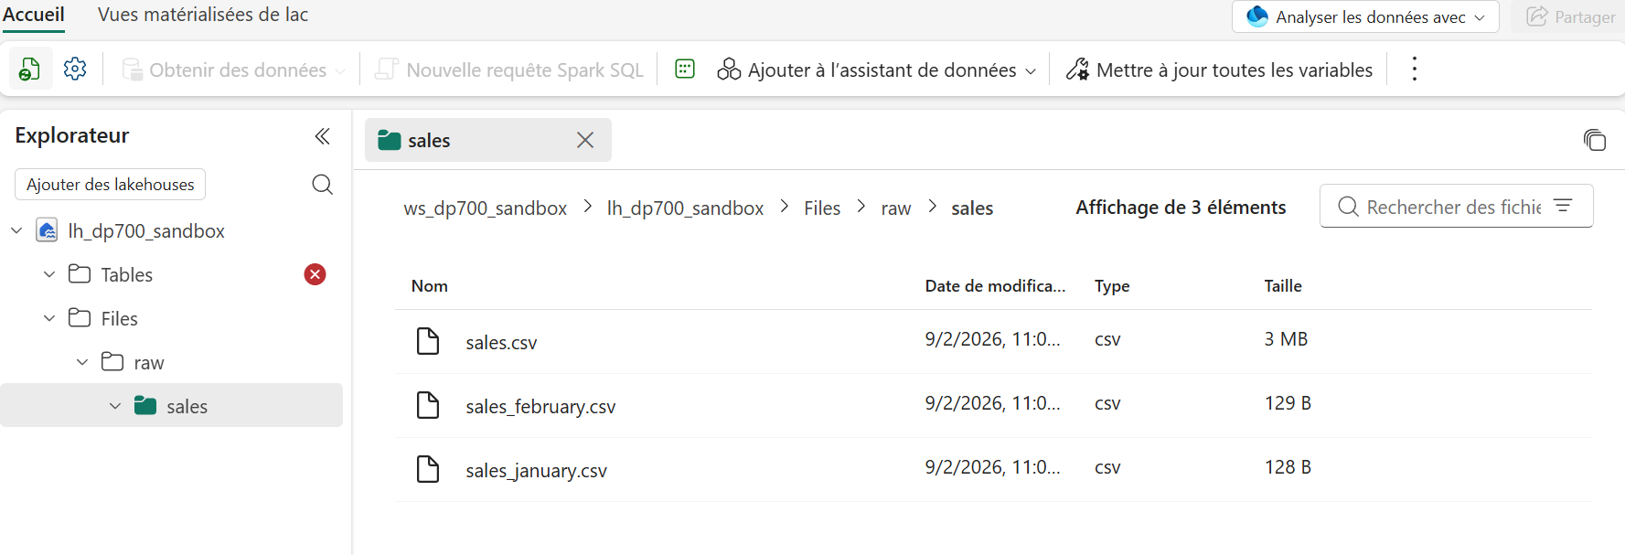Image resolution: width=1625 pixels, height=555 pixels.
Task: Click Mettre à jour toutes les variables
Action: point(1219,69)
